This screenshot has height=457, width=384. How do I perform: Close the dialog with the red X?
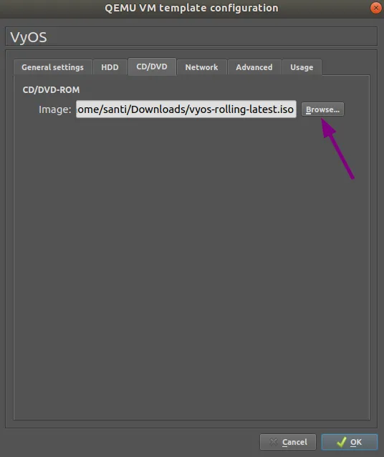(376, 8)
